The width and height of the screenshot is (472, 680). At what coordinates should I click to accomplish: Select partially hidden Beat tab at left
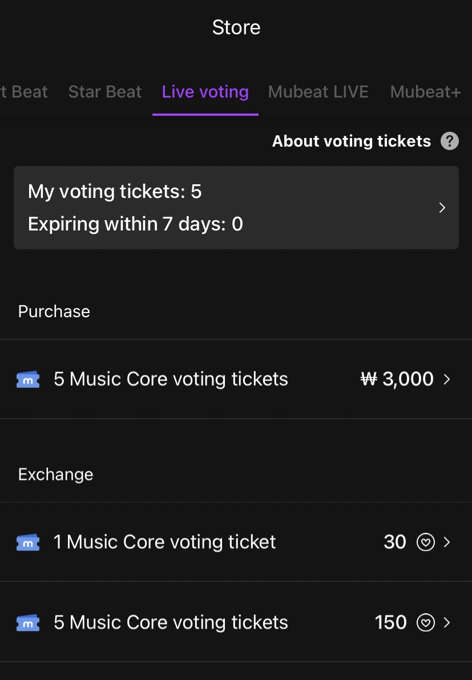24,92
